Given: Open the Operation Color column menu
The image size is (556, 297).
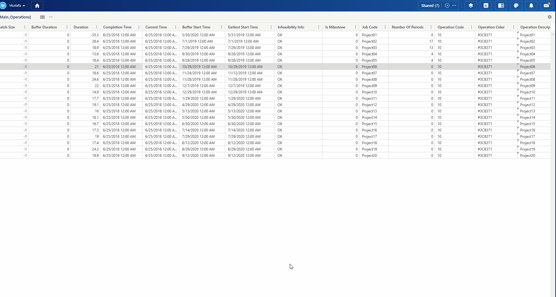Looking at the screenshot, I should tap(513, 27).
